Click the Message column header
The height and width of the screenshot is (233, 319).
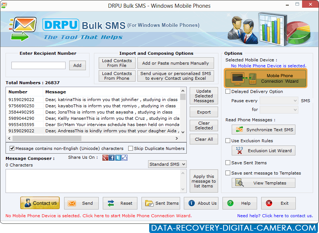(111, 92)
